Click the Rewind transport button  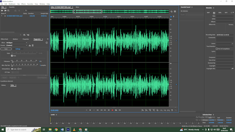101,110
